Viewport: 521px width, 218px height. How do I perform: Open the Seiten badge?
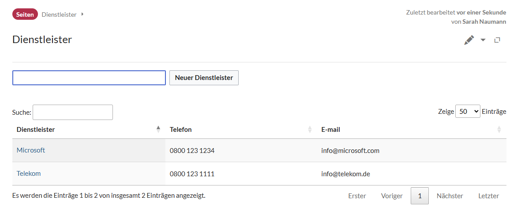coord(25,14)
